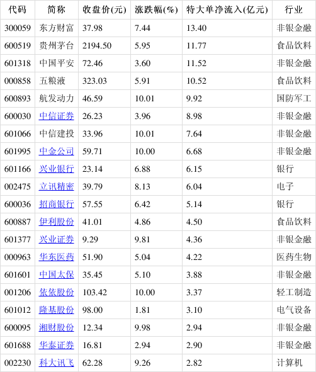Select change percentage 7.44
The height and width of the screenshot is (372, 316).
(142, 28)
